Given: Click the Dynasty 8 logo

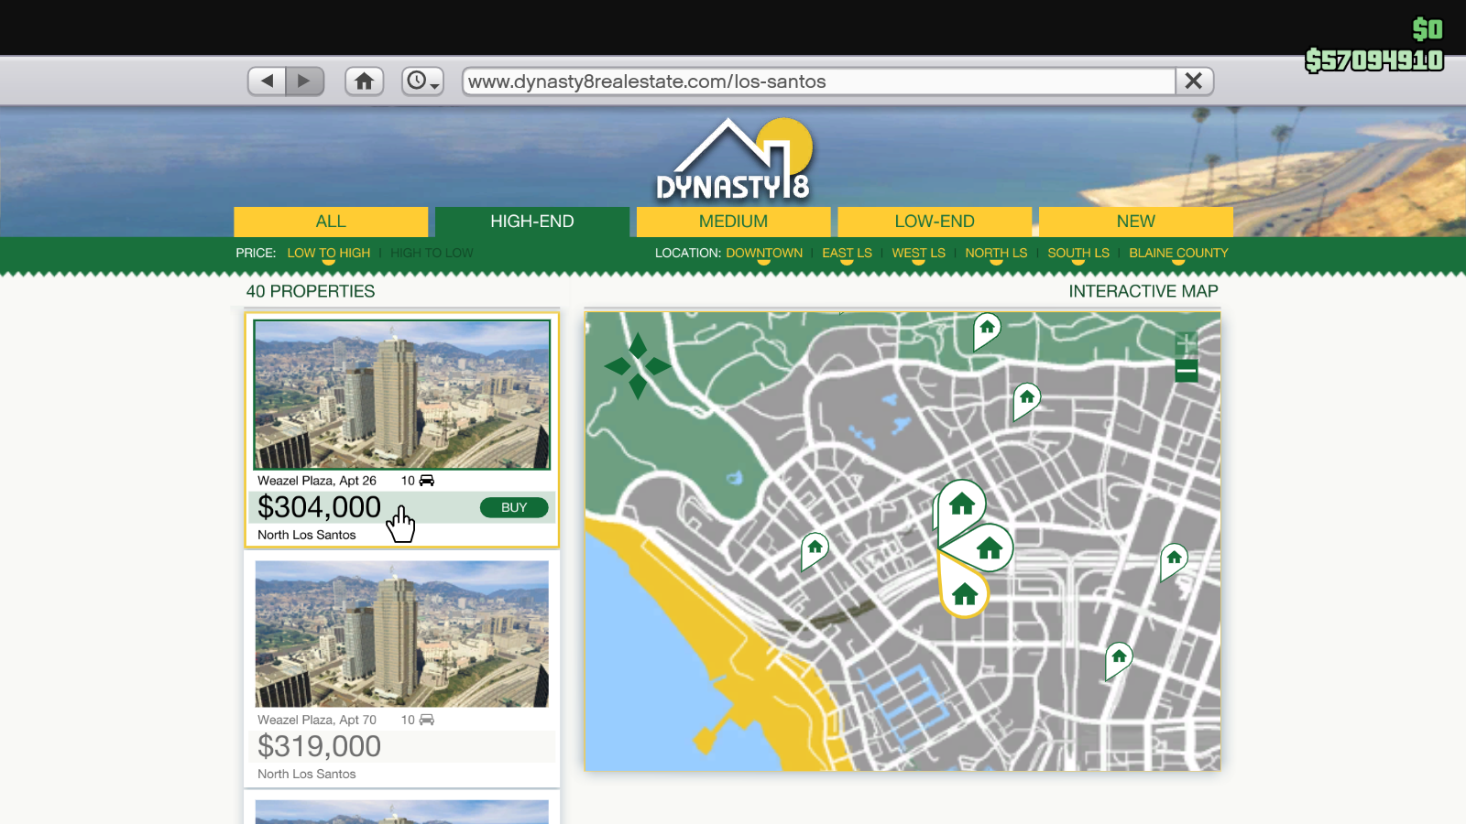Looking at the screenshot, I should click(734, 160).
